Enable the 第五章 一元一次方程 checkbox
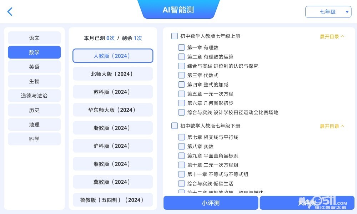 pyautogui.click(x=182, y=94)
